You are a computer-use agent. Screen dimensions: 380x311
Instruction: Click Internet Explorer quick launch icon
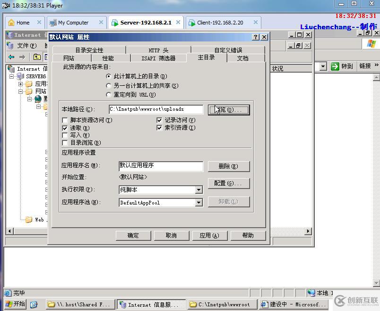(34, 304)
